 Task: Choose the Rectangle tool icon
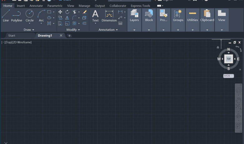[x=49, y=12]
